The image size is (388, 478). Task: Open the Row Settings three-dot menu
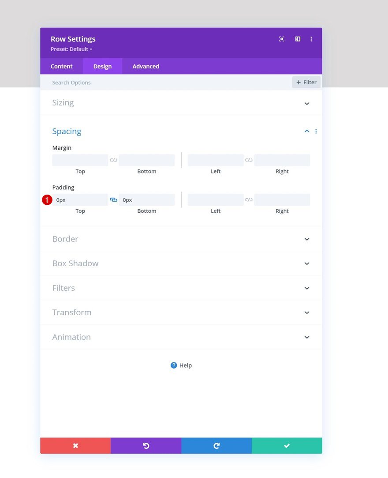click(x=311, y=39)
